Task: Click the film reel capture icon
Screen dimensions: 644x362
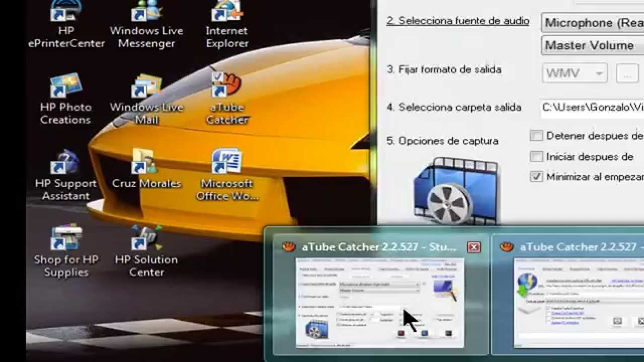Action: pos(455,191)
